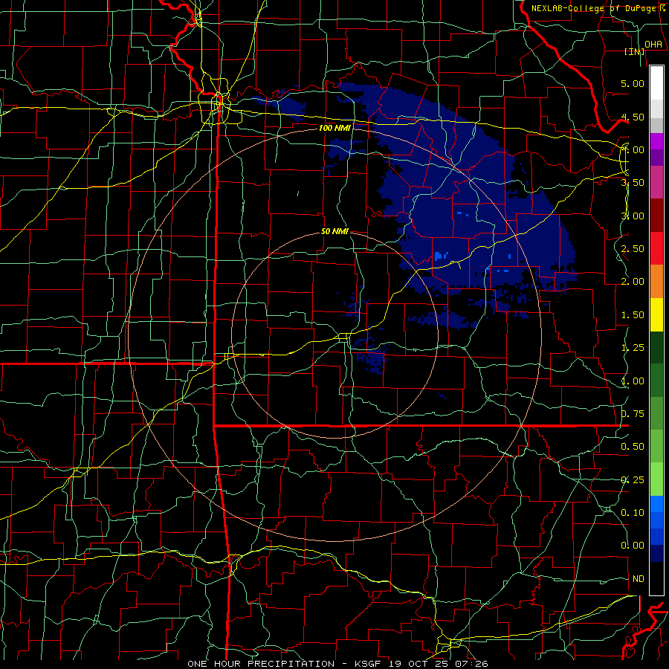The width and height of the screenshot is (669, 669).
Task: Click the 1.25 legend value
Action: tap(633, 348)
